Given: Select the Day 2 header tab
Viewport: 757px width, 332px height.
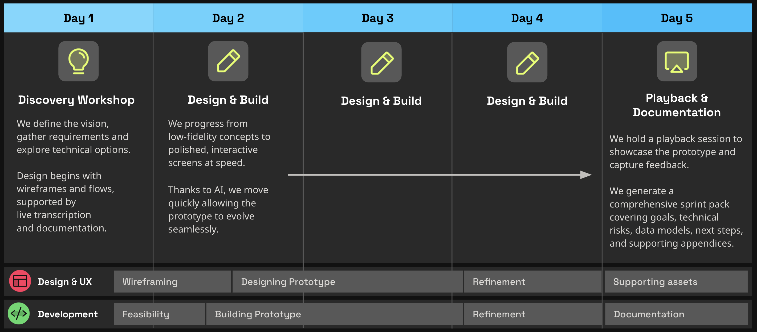Looking at the screenshot, I should 228,18.
